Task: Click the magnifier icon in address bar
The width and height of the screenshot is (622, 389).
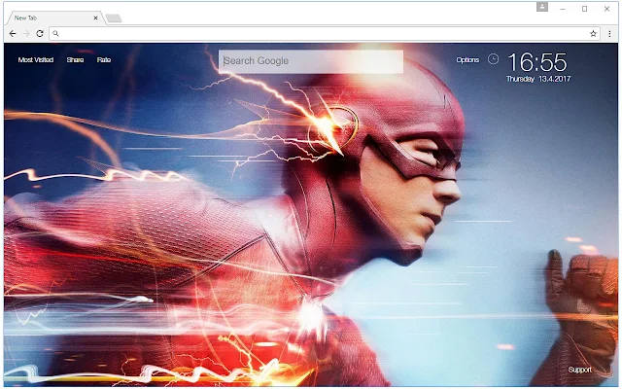Action: point(56,34)
